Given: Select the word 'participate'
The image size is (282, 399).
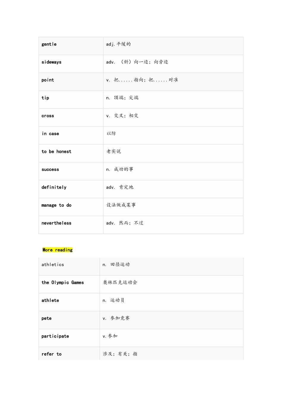Looking at the screenshot, I should pos(55,336).
